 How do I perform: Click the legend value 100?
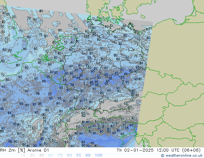[98, 155]
